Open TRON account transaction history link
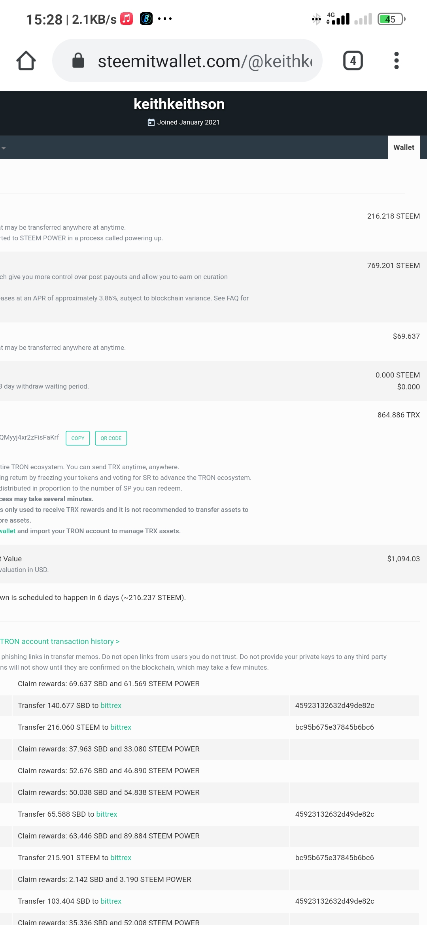Viewport: 427px width, 925px height. click(x=60, y=642)
